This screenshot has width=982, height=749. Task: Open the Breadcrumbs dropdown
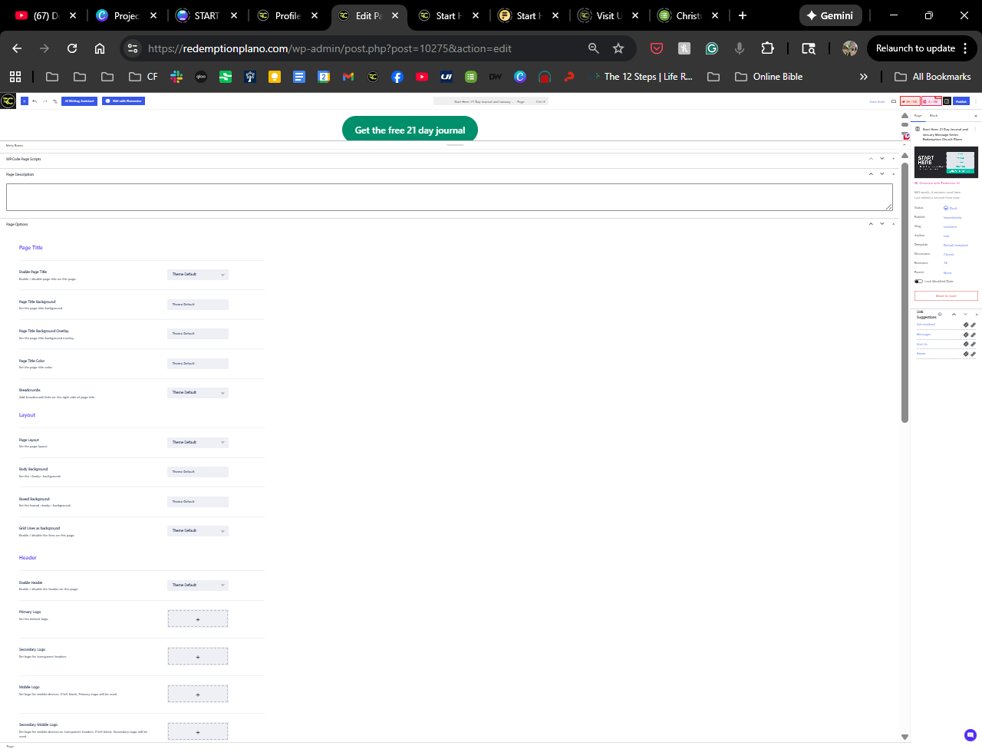(198, 393)
